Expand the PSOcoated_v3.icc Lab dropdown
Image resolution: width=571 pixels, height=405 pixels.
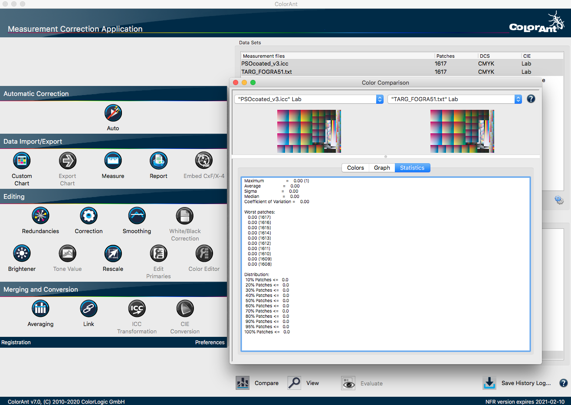tap(308, 99)
